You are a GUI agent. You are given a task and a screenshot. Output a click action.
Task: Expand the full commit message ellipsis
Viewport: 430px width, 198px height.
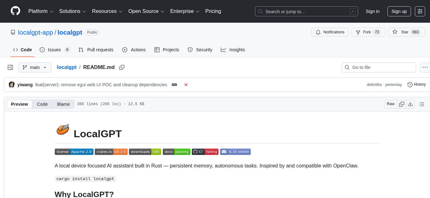point(174,84)
